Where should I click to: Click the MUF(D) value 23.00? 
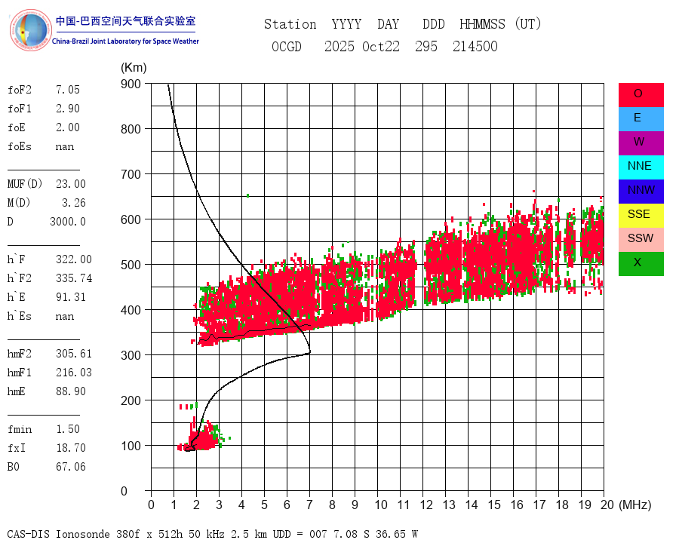pyautogui.click(x=71, y=183)
